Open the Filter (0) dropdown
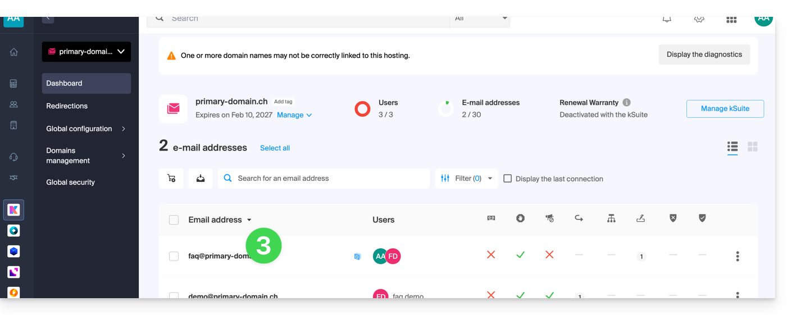The height and width of the screenshot is (315, 792). [467, 179]
